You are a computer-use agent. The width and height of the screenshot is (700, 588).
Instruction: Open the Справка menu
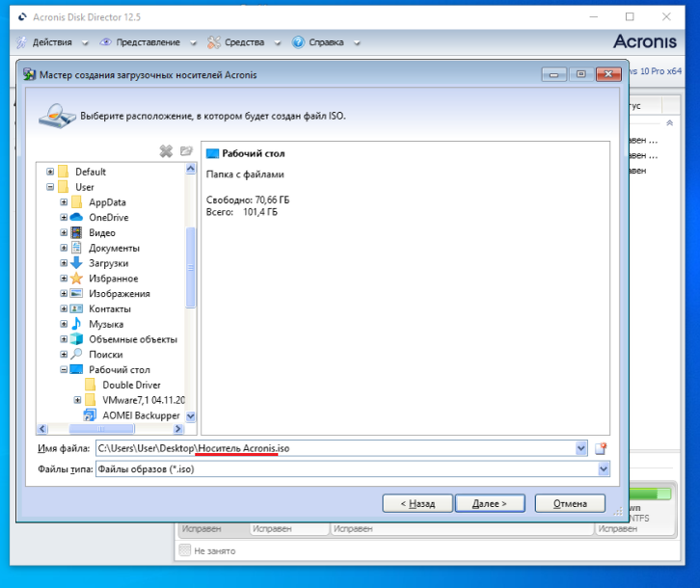point(326,42)
